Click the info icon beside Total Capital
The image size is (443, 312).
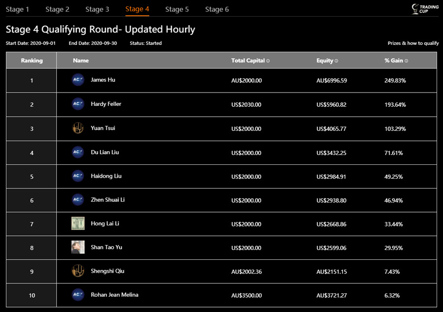click(268, 61)
